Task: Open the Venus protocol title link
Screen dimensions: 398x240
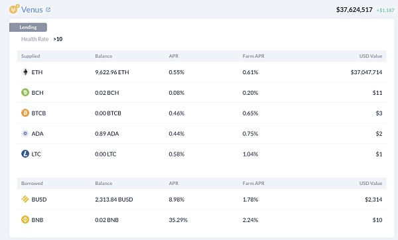Action: tap(32, 10)
